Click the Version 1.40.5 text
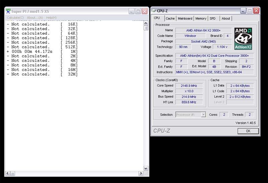Viewport: 268px width, 183px height. click(246, 123)
